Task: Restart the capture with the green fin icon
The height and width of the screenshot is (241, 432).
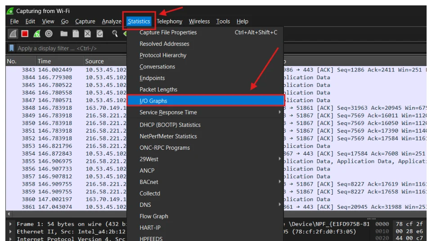Action: (x=36, y=34)
